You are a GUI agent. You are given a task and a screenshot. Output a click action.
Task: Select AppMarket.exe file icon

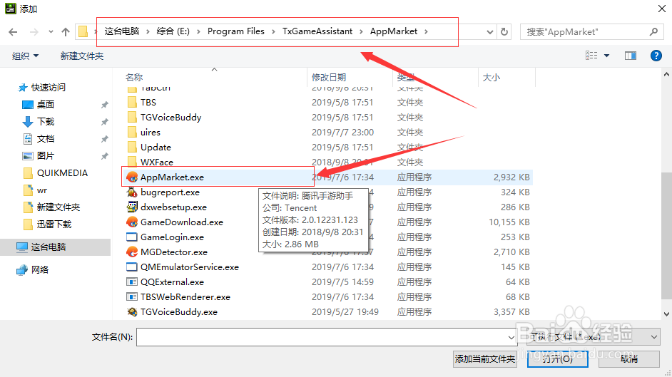tap(132, 177)
